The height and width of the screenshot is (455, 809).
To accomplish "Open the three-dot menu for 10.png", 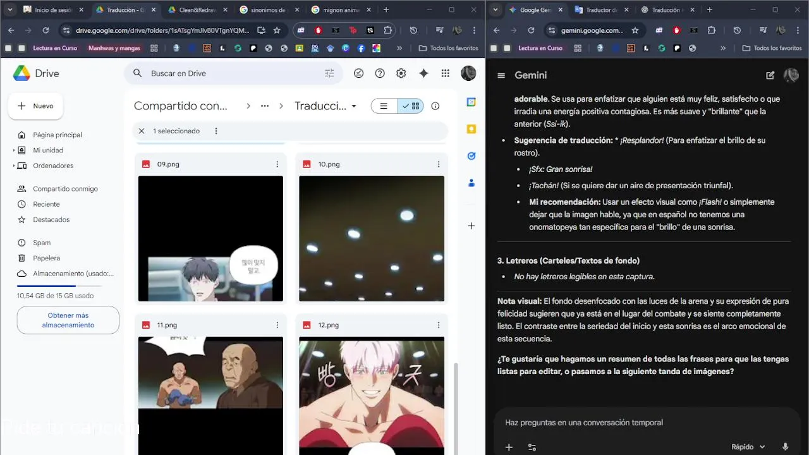I will click(x=438, y=164).
